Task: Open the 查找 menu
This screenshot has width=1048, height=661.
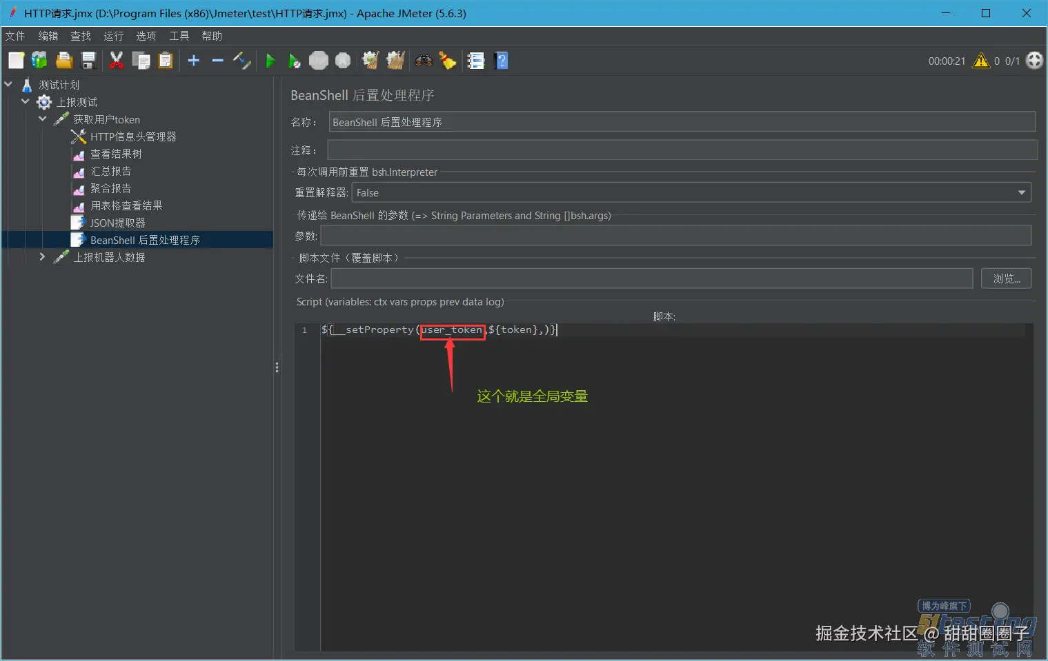Action: click(x=81, y=36)
